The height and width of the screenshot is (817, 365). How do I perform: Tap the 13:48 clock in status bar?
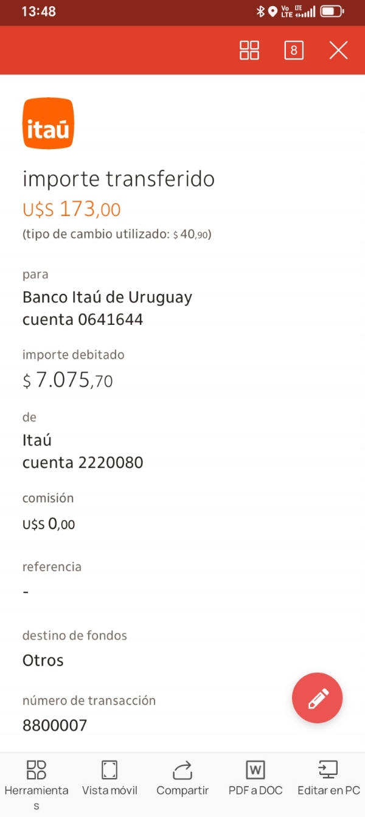(x=38, y=11)
